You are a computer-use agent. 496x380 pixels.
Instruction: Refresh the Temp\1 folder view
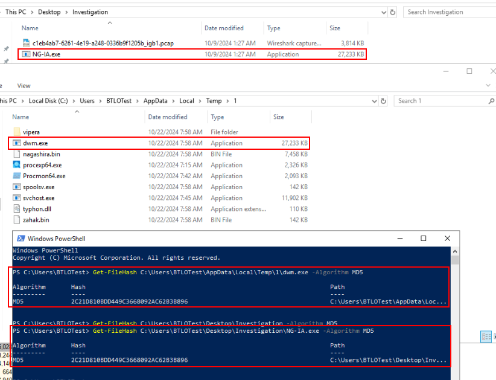(383, 101)
